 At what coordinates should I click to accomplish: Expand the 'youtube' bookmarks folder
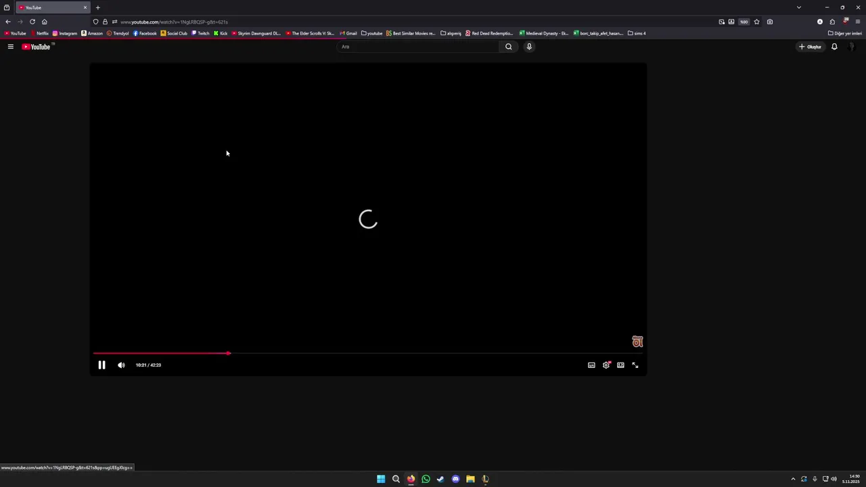(372, 33)
